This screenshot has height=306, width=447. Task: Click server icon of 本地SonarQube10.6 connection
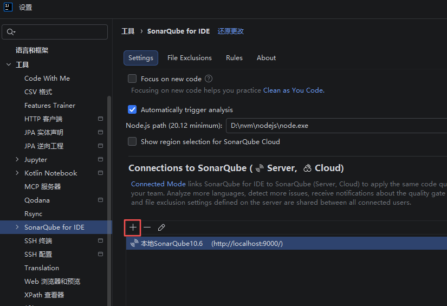(x=134, y=243)
